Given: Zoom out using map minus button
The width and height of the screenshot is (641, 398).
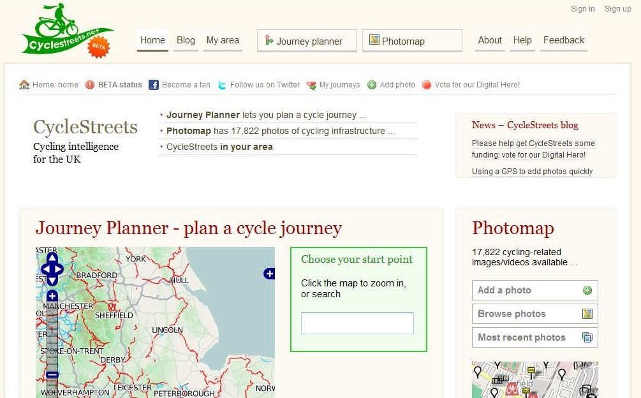Looking at the screenshot, I should (52, 374).
